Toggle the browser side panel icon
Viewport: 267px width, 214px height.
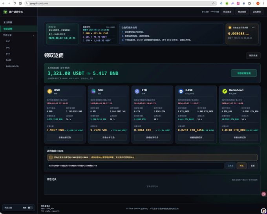click(x=20, y=4)
